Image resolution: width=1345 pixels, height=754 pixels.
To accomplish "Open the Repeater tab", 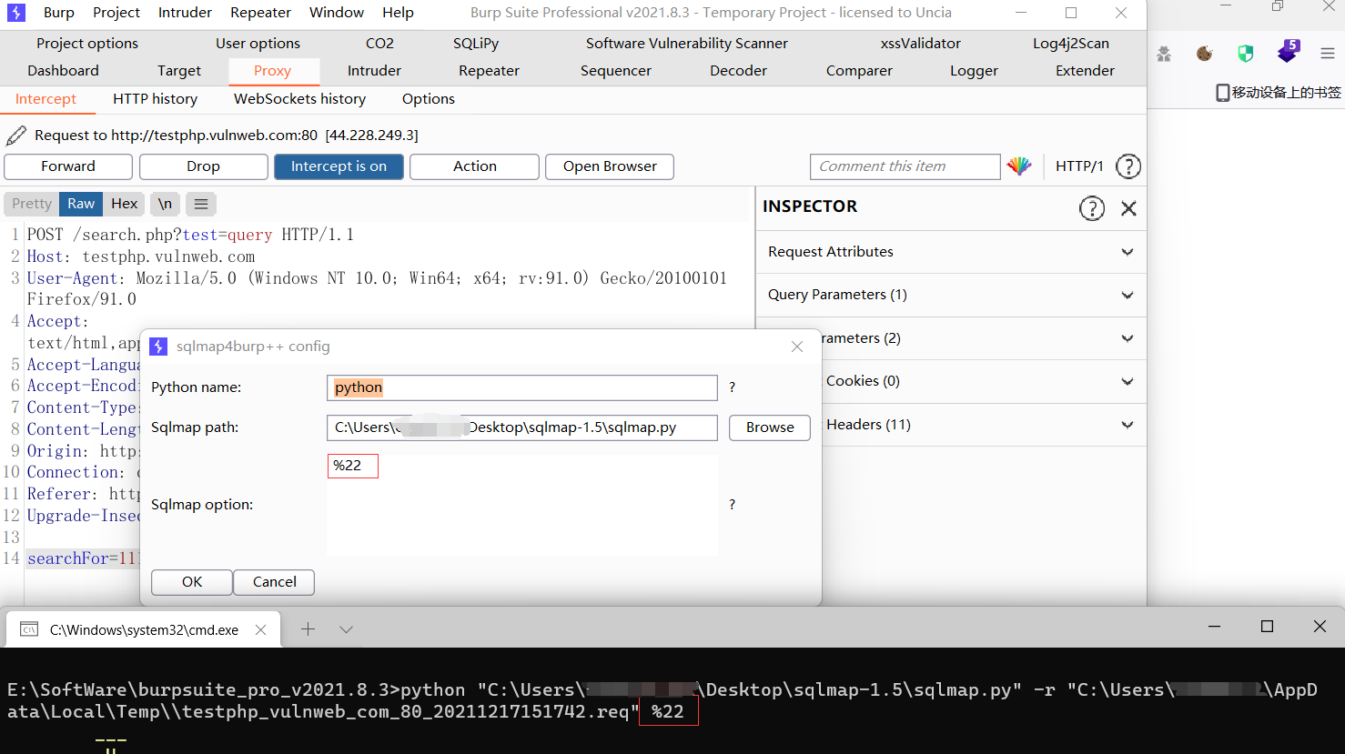I will tap(489, 71).
